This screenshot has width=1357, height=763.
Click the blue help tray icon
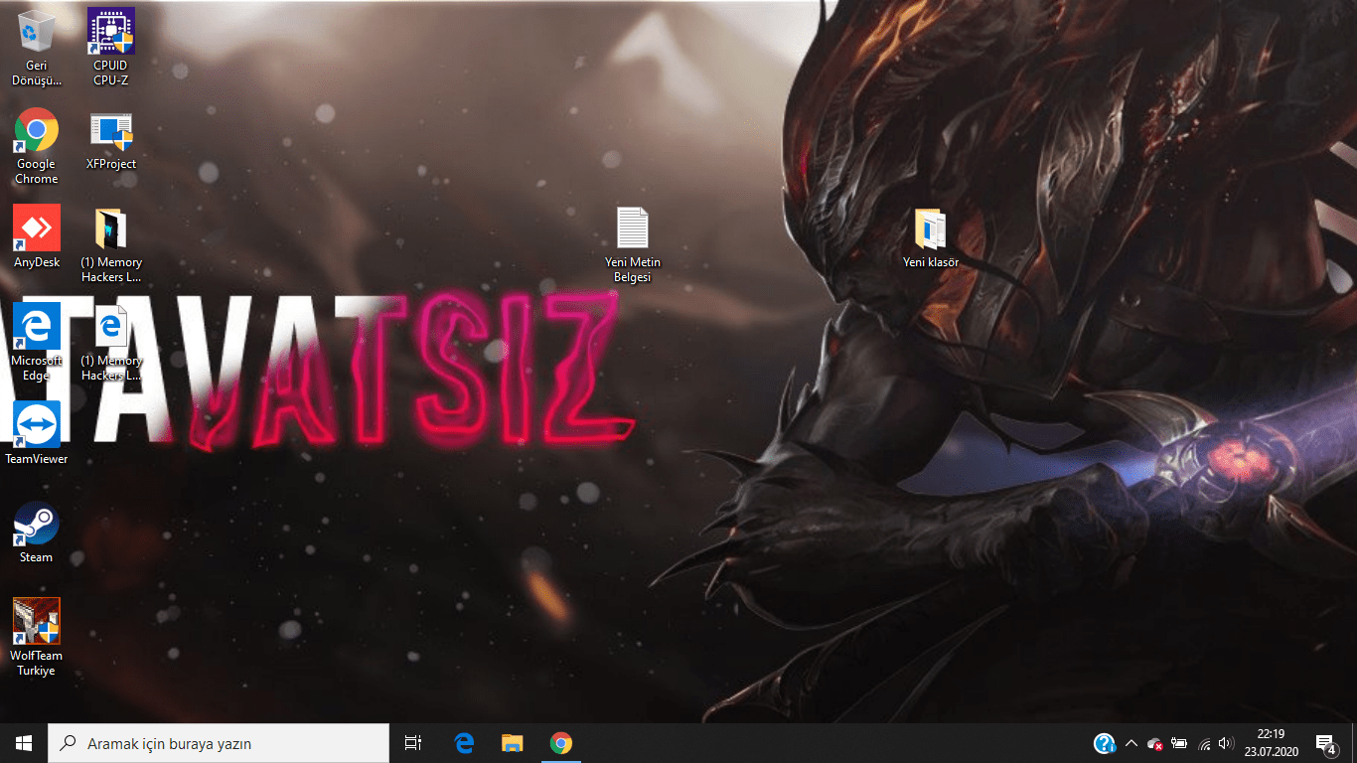pyautogui.click(x=1105, y=743)
